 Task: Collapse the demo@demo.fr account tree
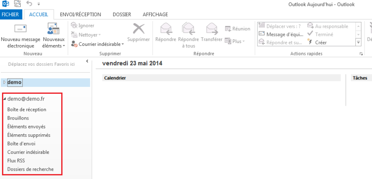5,99
